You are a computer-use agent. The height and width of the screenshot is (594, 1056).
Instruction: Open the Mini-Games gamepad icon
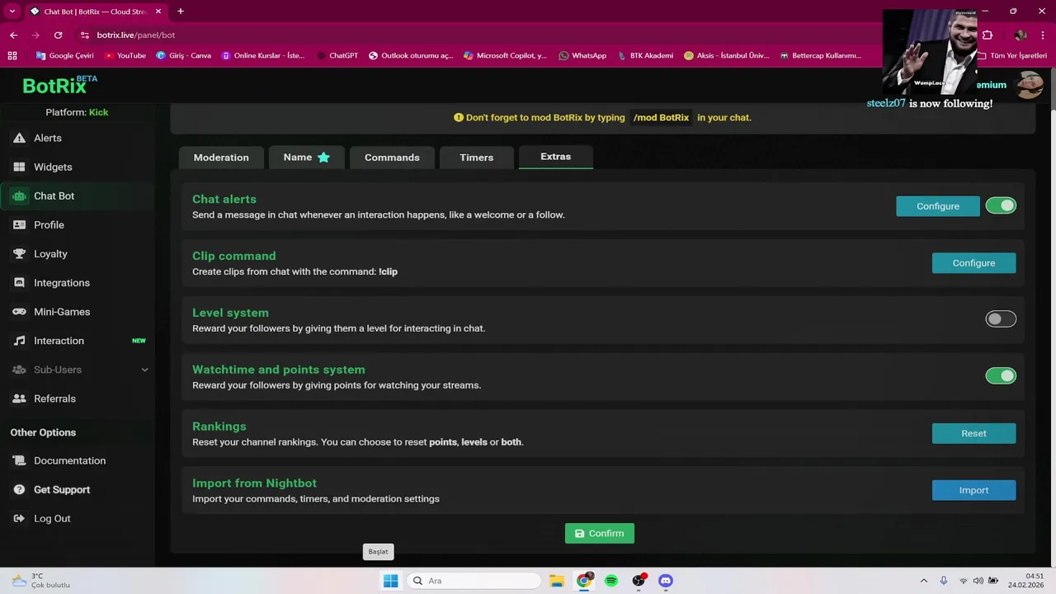19,312
